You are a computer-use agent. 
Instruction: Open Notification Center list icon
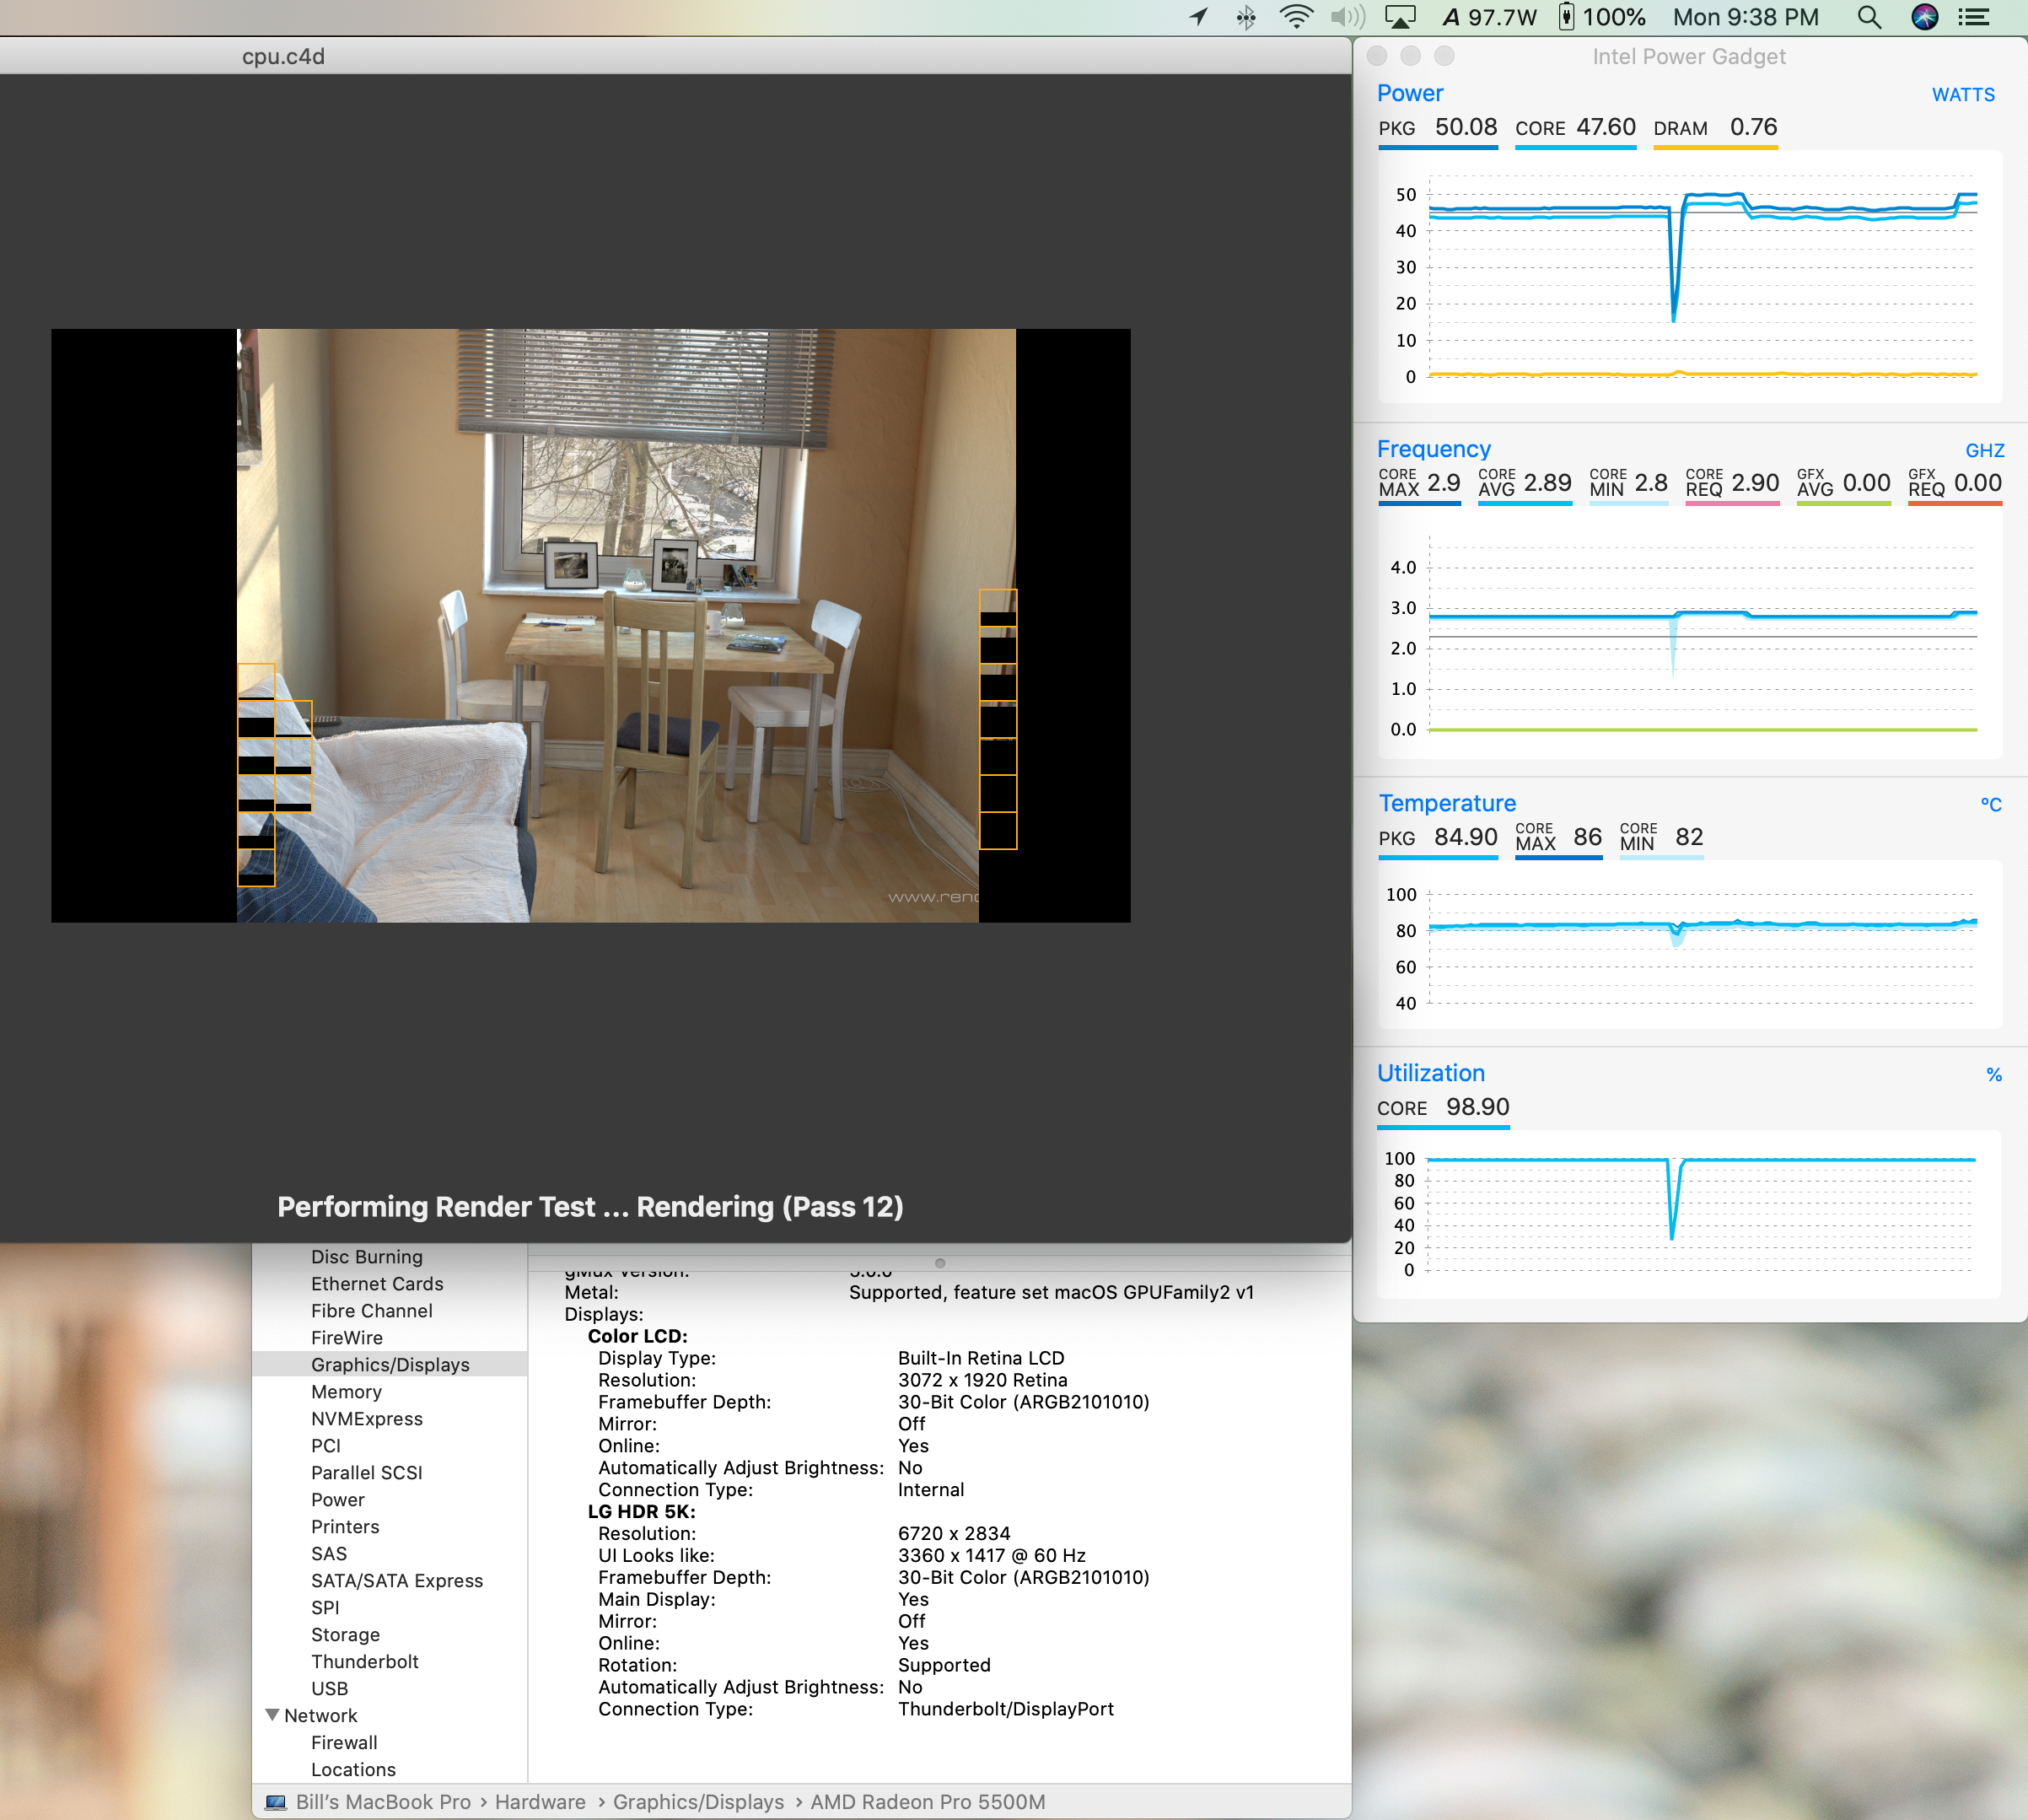(x=1973, y=17)
